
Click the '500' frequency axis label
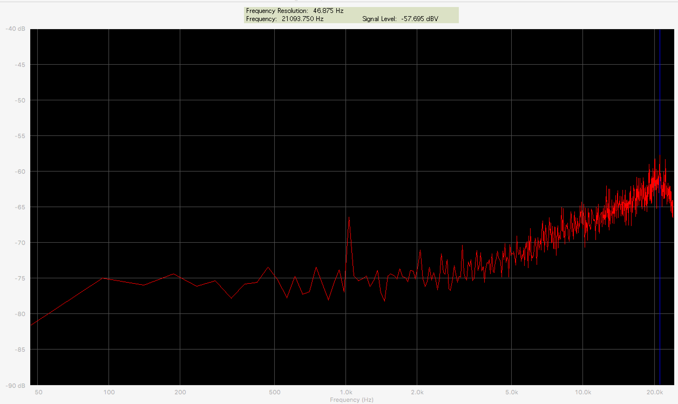274,392
